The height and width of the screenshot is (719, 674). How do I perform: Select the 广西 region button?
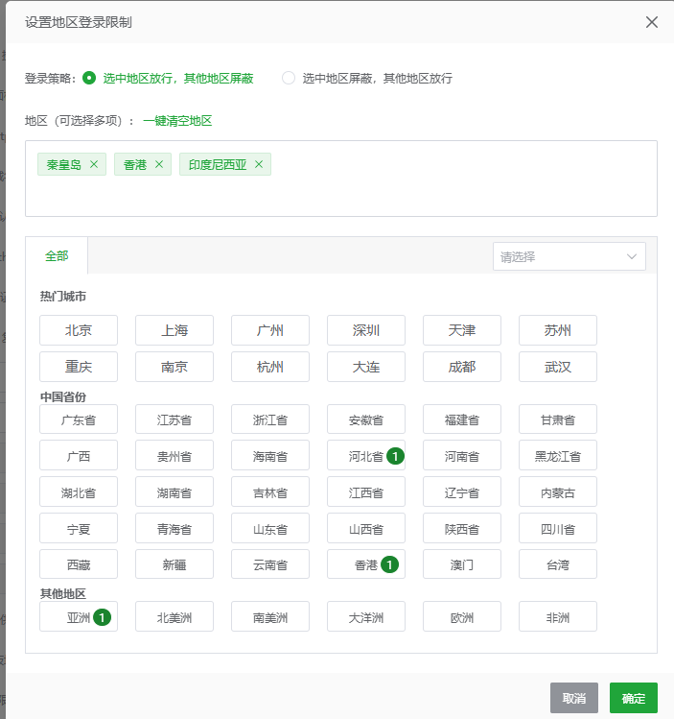[x=79, y=455]
